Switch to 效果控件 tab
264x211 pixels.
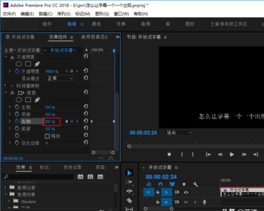(58, 37)
